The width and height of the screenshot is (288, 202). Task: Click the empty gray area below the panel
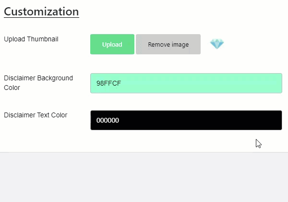[x=144, y=177]
